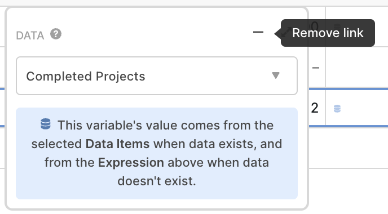Select the table cell showing value 2
The height and width of the screenshot is (214, 388).
tap(317, 108)
